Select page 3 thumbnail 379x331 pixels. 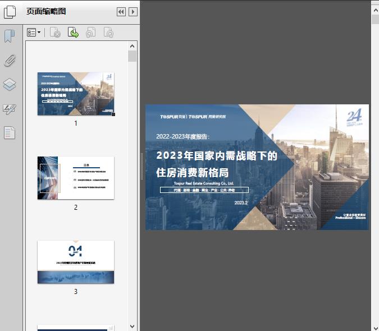point(76,262)
